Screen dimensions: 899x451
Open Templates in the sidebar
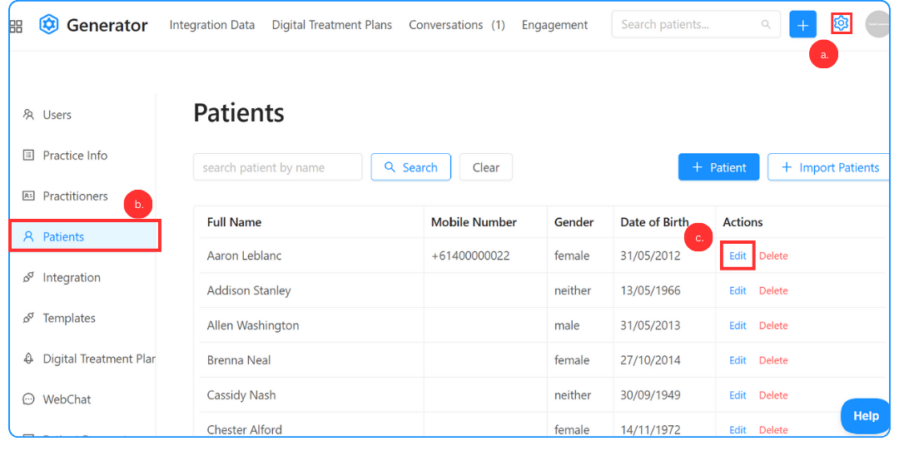(x=69, y=319)
